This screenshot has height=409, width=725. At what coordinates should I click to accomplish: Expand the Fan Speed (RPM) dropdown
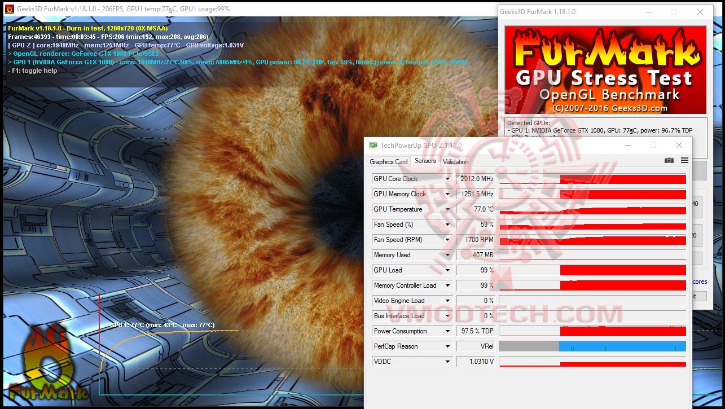pos(447,240)
